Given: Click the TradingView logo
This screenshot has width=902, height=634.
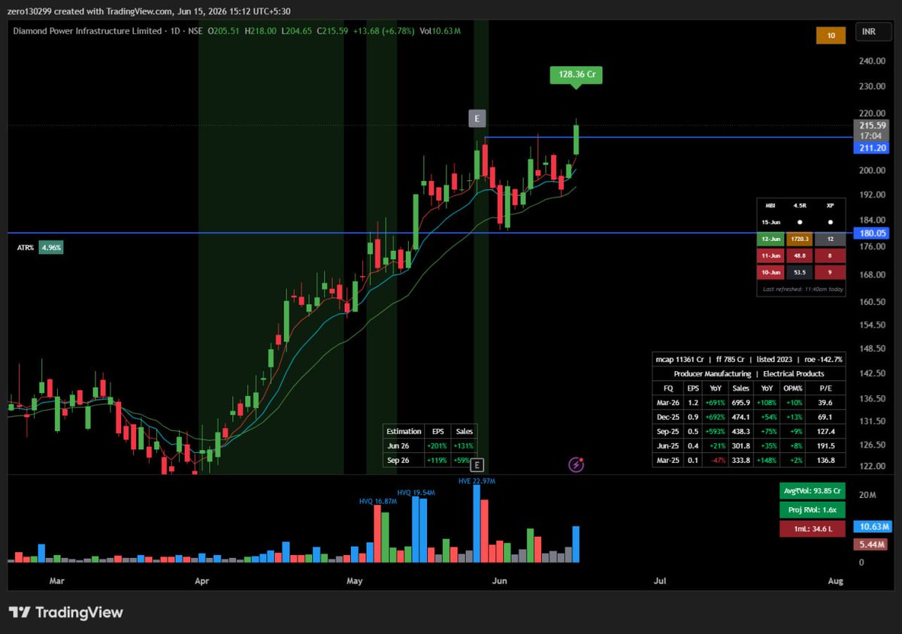Looking at the screenshot, I should [65, 612].
